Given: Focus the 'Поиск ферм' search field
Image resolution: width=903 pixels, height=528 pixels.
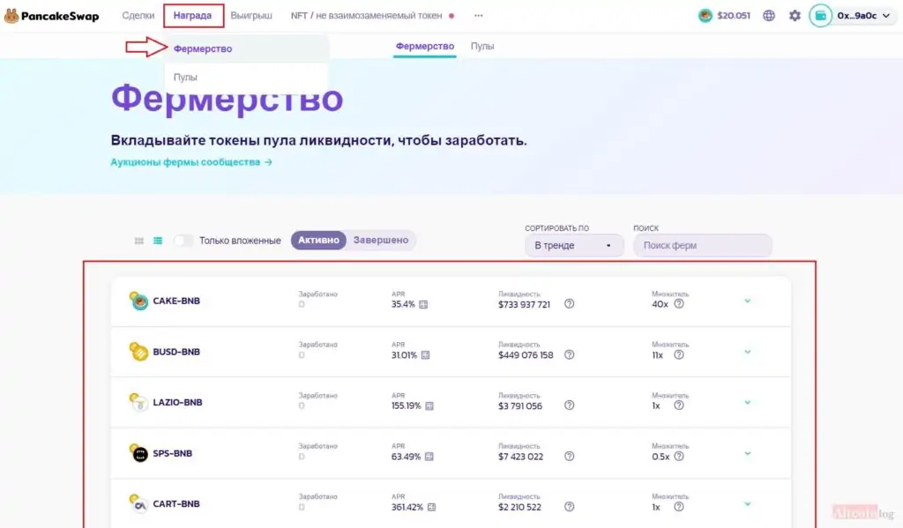Looking at the screenshot, I should pyautogui.click(x=703, y=245).
